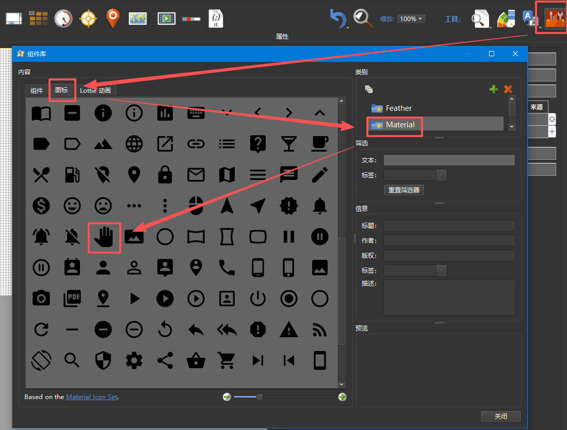Viewport: 567px width, 430px height.
Task: Open the Material Icon Set link
Action: [92, 397]
